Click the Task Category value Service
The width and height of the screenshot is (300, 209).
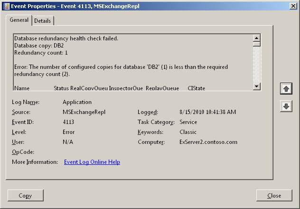pyautogui.click(x=188, y=122)
